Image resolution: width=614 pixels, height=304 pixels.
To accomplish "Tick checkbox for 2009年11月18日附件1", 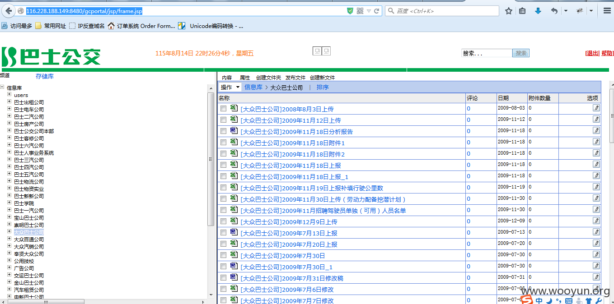I will (x=224, y=143).
